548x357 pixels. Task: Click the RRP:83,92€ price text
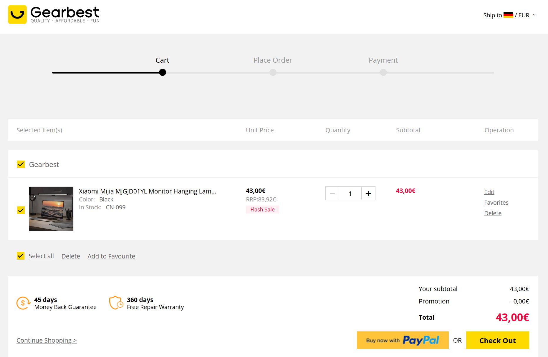click(261, 199)
